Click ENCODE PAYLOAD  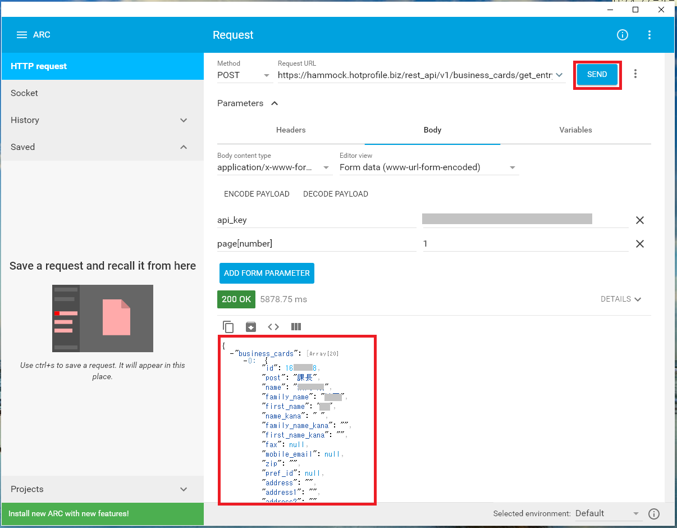tap(257, 194)
